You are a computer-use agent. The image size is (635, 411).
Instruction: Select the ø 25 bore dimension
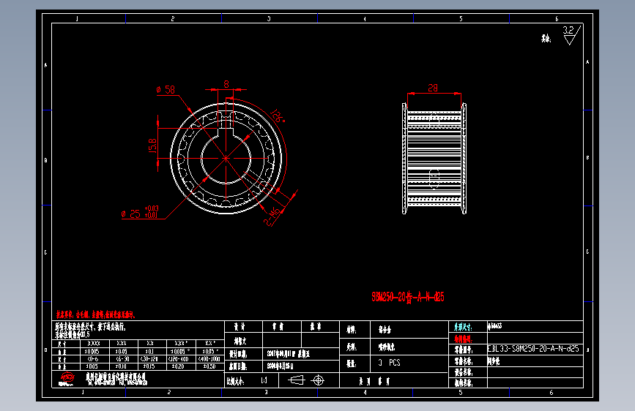click(x=140, y=213)
